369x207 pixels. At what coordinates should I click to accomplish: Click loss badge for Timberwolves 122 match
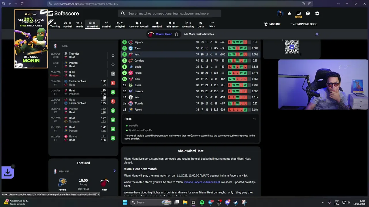pyautogui.click(x=113, y=83)
